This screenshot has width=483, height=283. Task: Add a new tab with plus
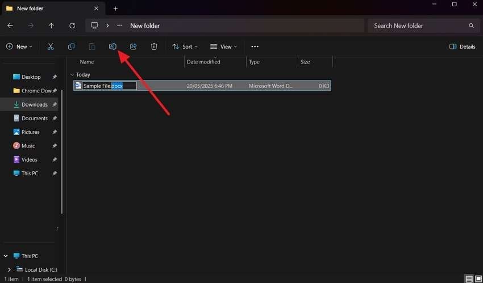click(x=115, y=9)
